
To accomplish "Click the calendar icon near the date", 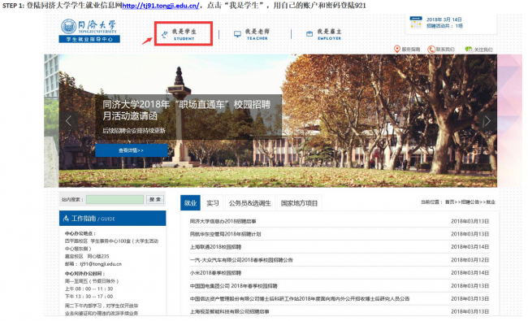I will click(x=416, y=22).
